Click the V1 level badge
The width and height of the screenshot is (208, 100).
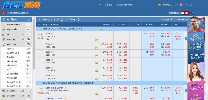pyautogui.click(x=160, y=5)
